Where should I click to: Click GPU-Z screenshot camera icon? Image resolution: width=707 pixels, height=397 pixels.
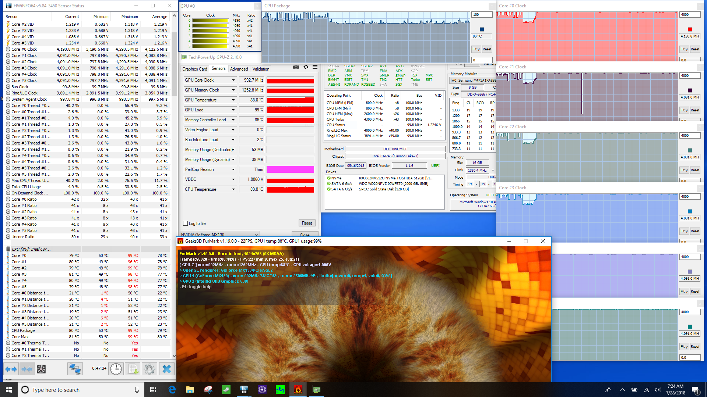[296, 67]
